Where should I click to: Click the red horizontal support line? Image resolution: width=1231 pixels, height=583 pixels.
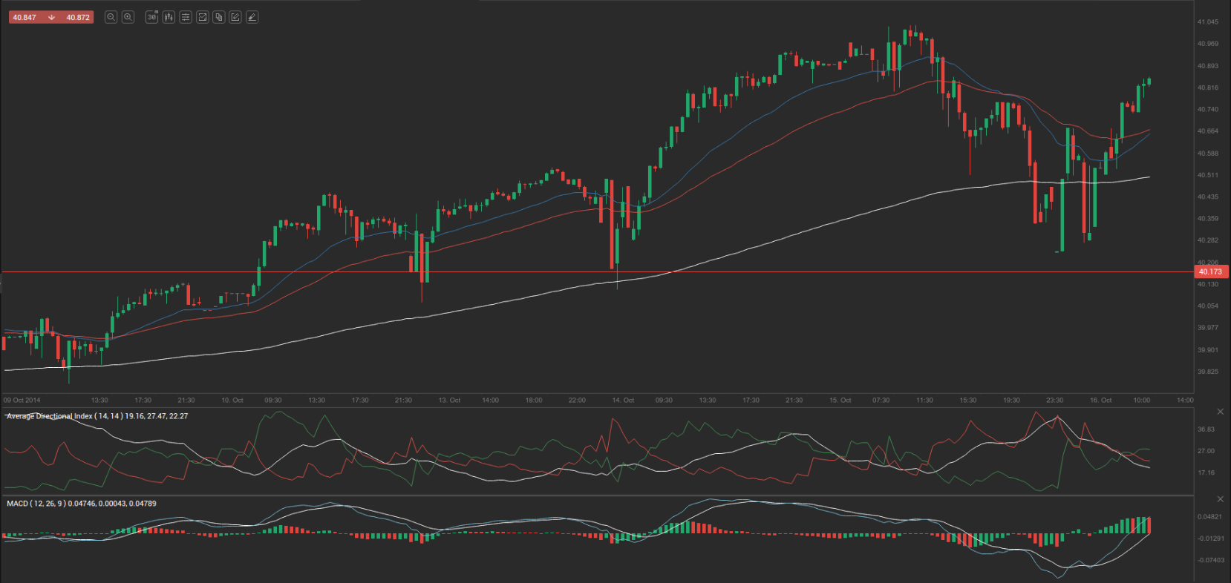[520, 272]
